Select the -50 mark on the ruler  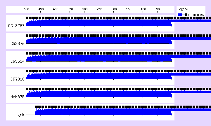[157, 9]
